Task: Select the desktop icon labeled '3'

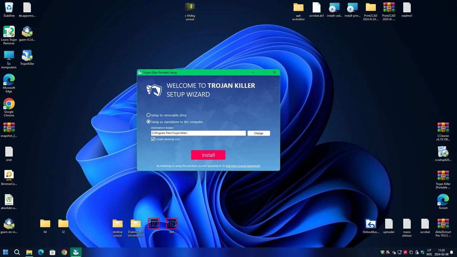Action: pyautogui.click(x=153, y=226)
